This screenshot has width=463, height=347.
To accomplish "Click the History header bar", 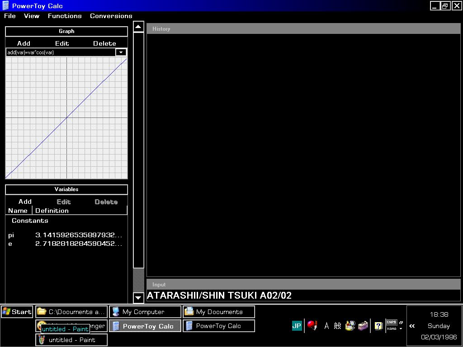I will [303, 28].
